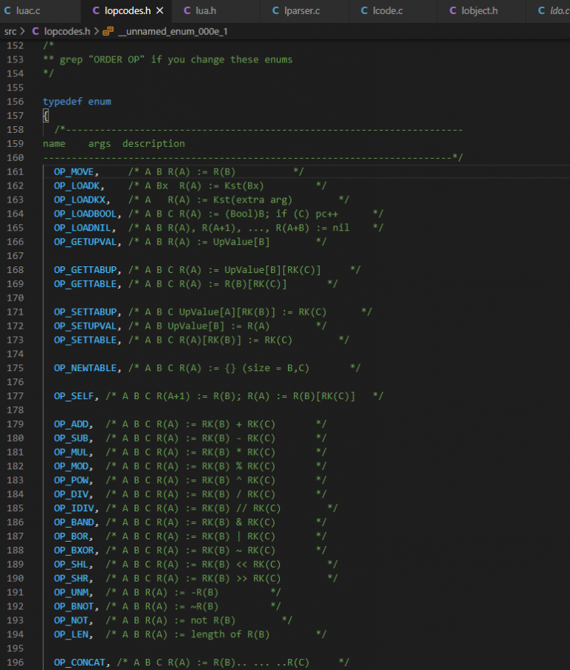570x670 pixels.
Task: Click the enum keyword on line 156
Action: coord(99,102)
